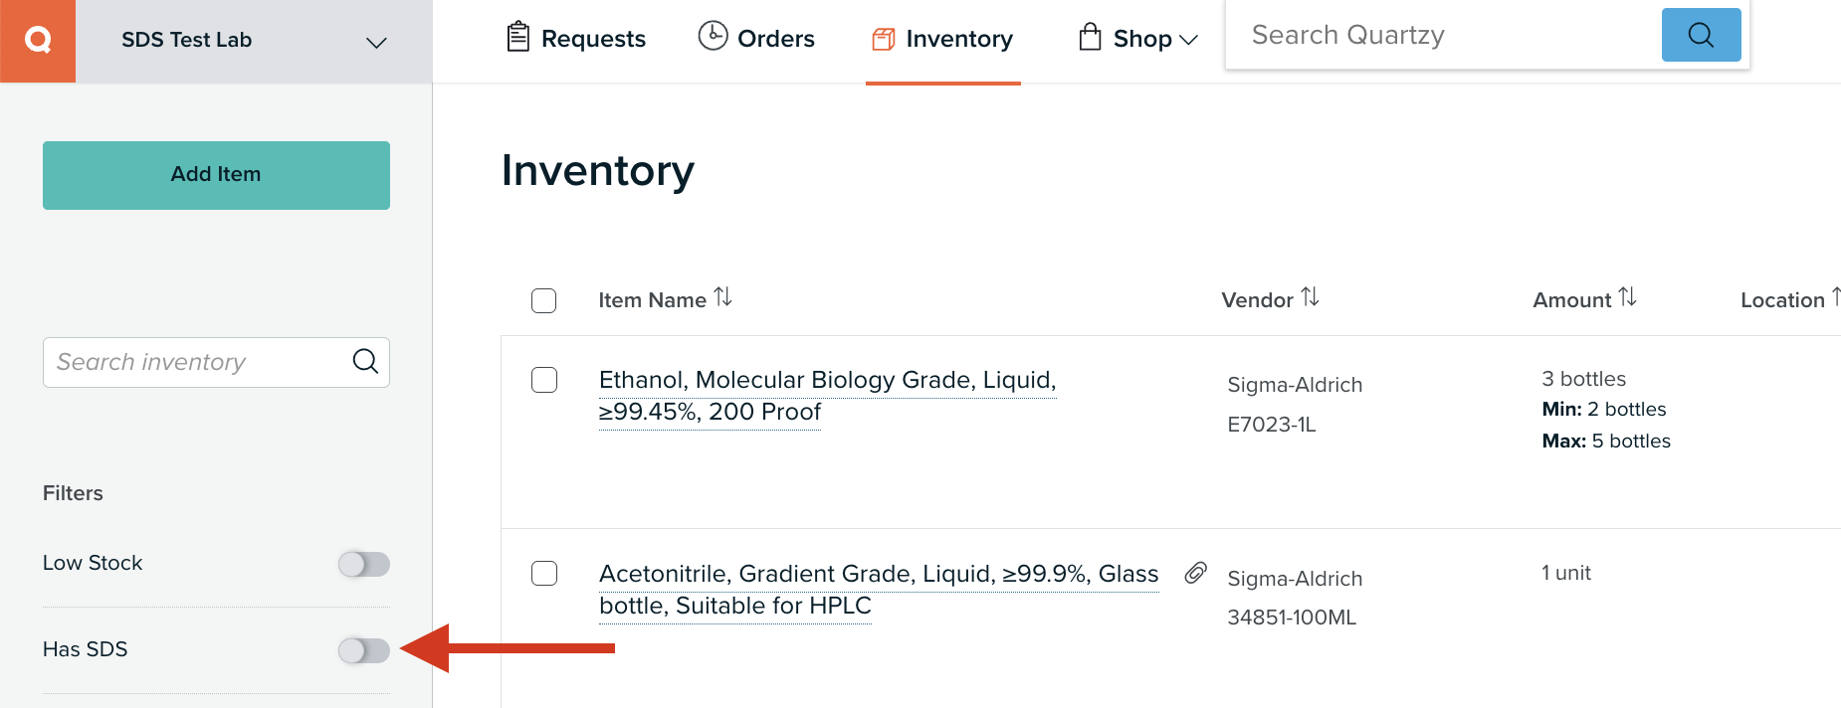Toggle the Low Stock filter
This screenshot has width=1841, height=708.
[363, 564]
